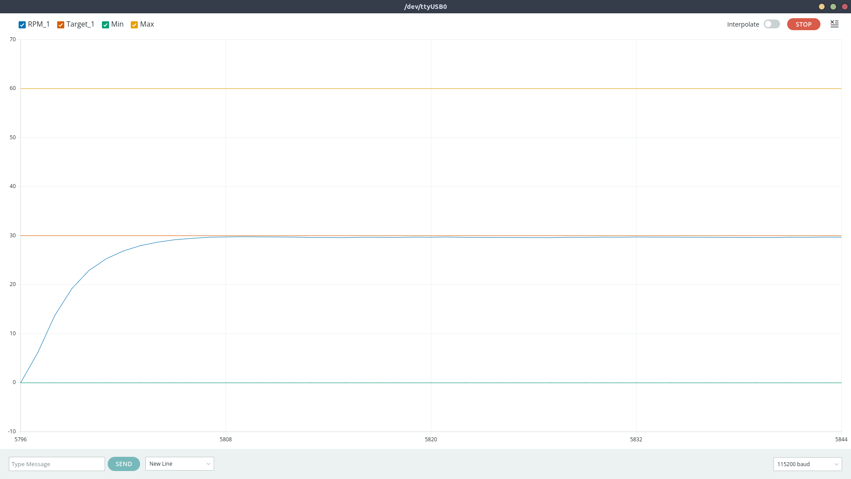Hide the Target_1 series via checkbox
The width and height of the screenshot is (851, 479).
coord(61,25)
